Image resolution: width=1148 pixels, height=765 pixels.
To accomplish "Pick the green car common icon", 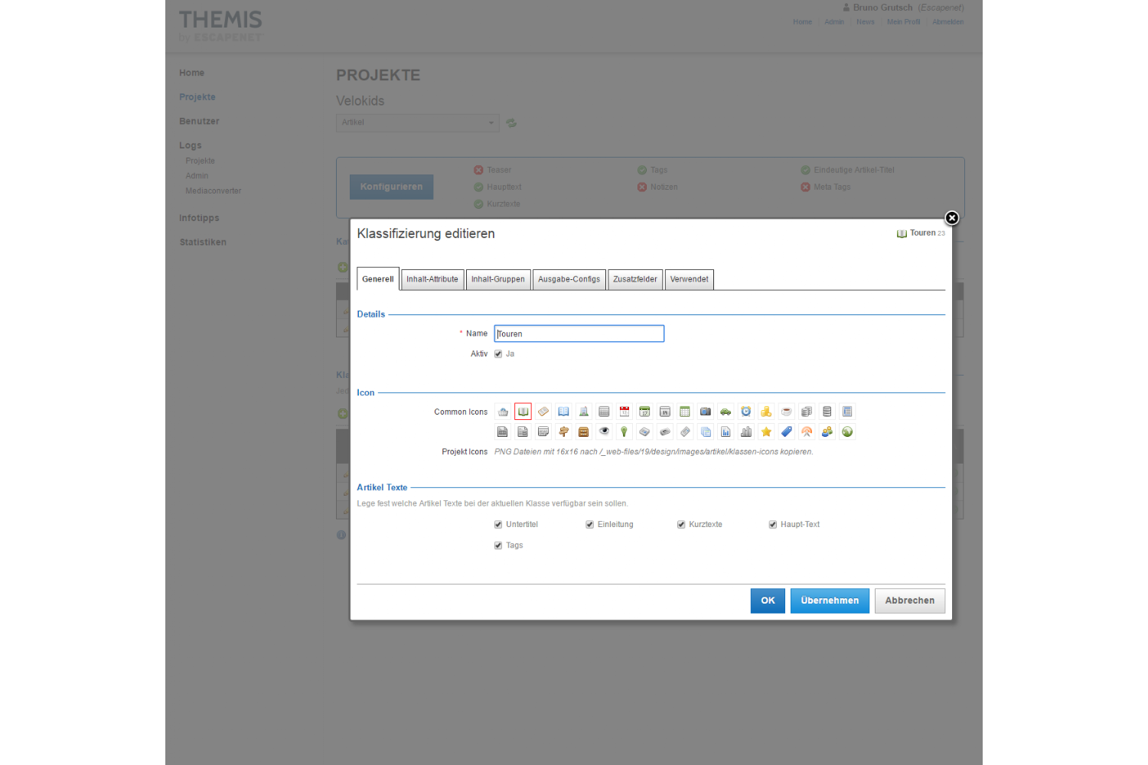I will point(726,412).
